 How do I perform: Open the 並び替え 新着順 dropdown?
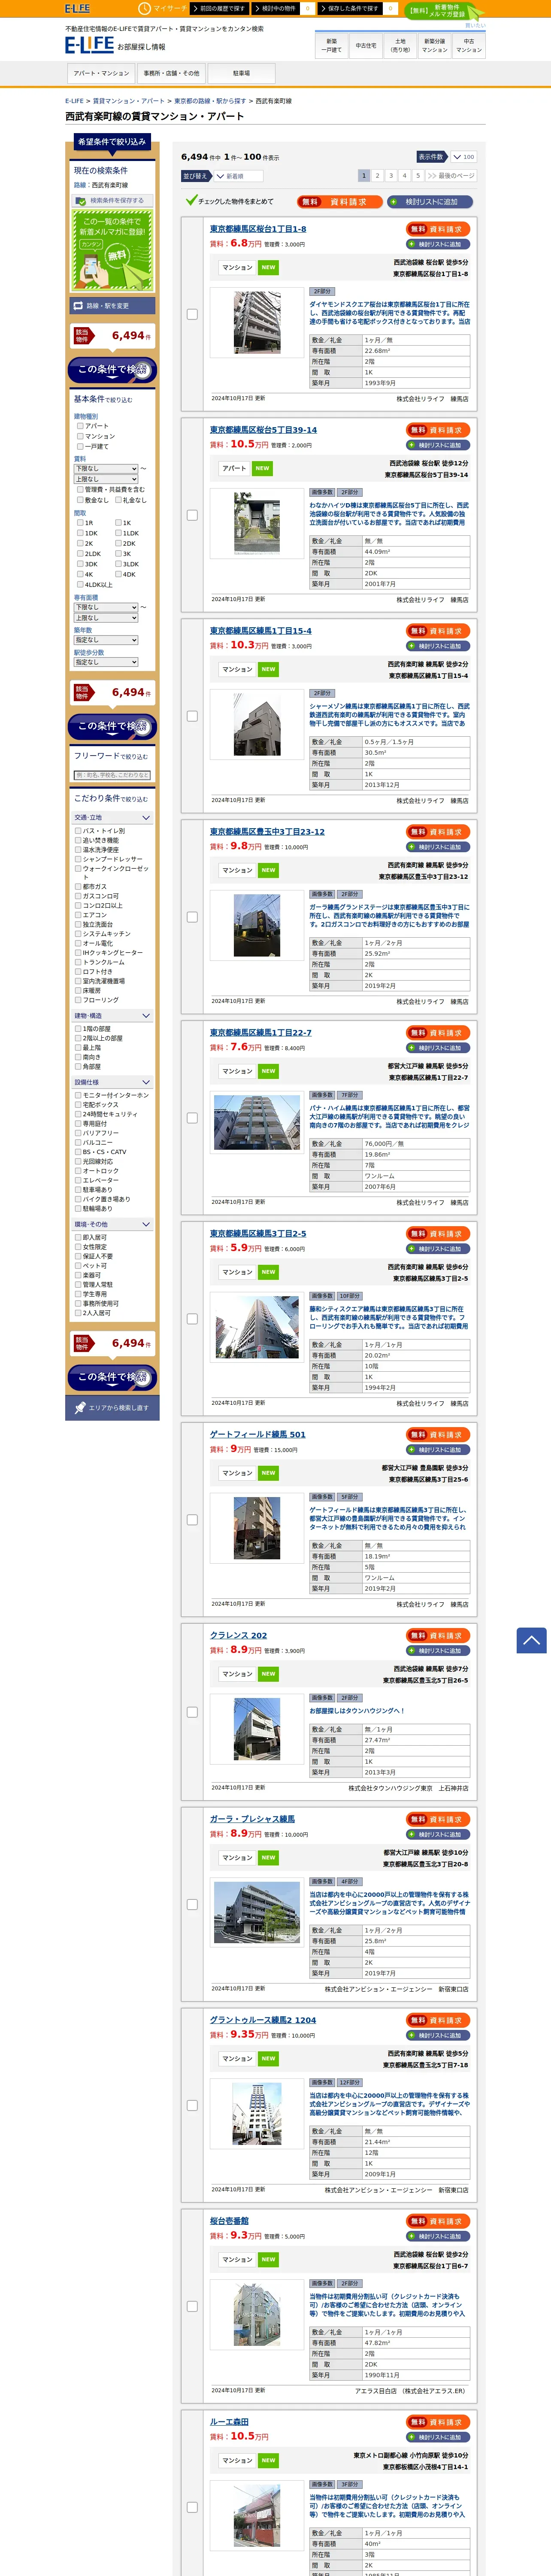pyautogui.click(x=240, y=176)
